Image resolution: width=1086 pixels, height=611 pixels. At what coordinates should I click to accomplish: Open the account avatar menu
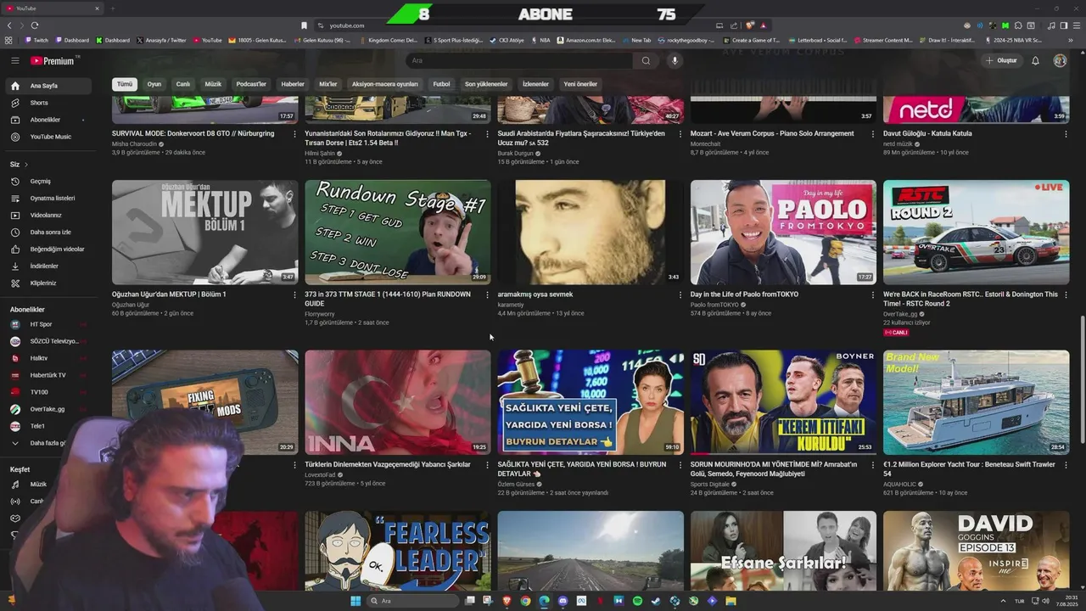point(1060,60)
